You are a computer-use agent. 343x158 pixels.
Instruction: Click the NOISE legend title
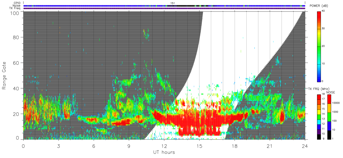coord(331,92)
